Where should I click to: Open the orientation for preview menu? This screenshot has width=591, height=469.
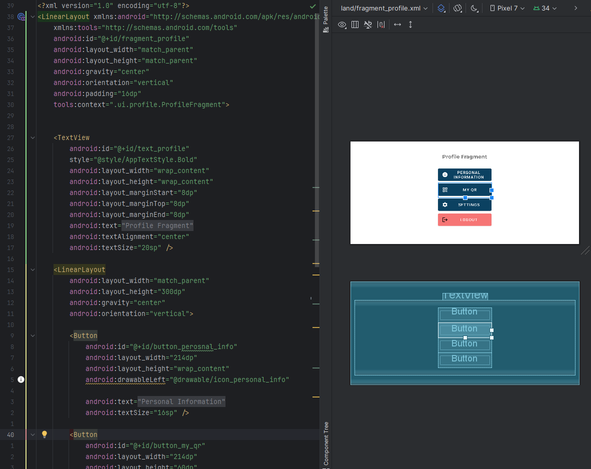(457, 8)
